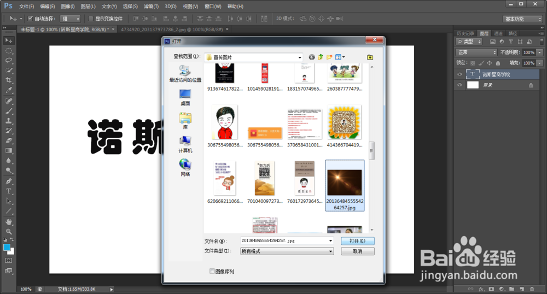Screen dimensions: 547x294
Task: Go to 桌面 in dialog sidebar
Action: (185, 97)
